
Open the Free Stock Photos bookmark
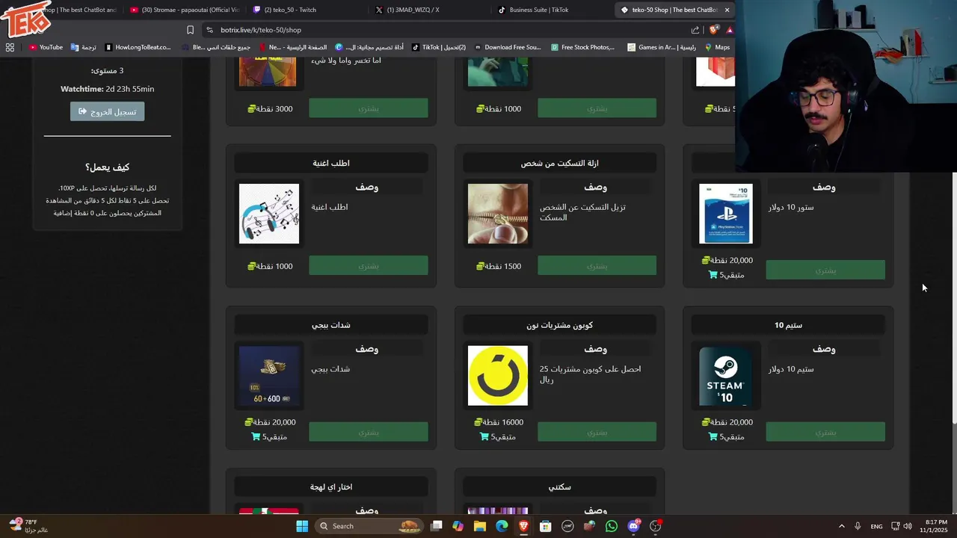pyautogui.click(x=582, y=47)
